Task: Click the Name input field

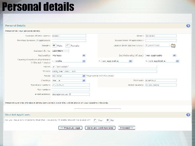Action: pyautogui.click(x=161, y=36)
